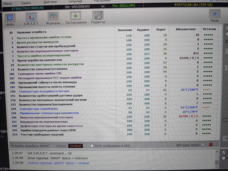Click the log scrollbar down arrow

click(217, 167)
